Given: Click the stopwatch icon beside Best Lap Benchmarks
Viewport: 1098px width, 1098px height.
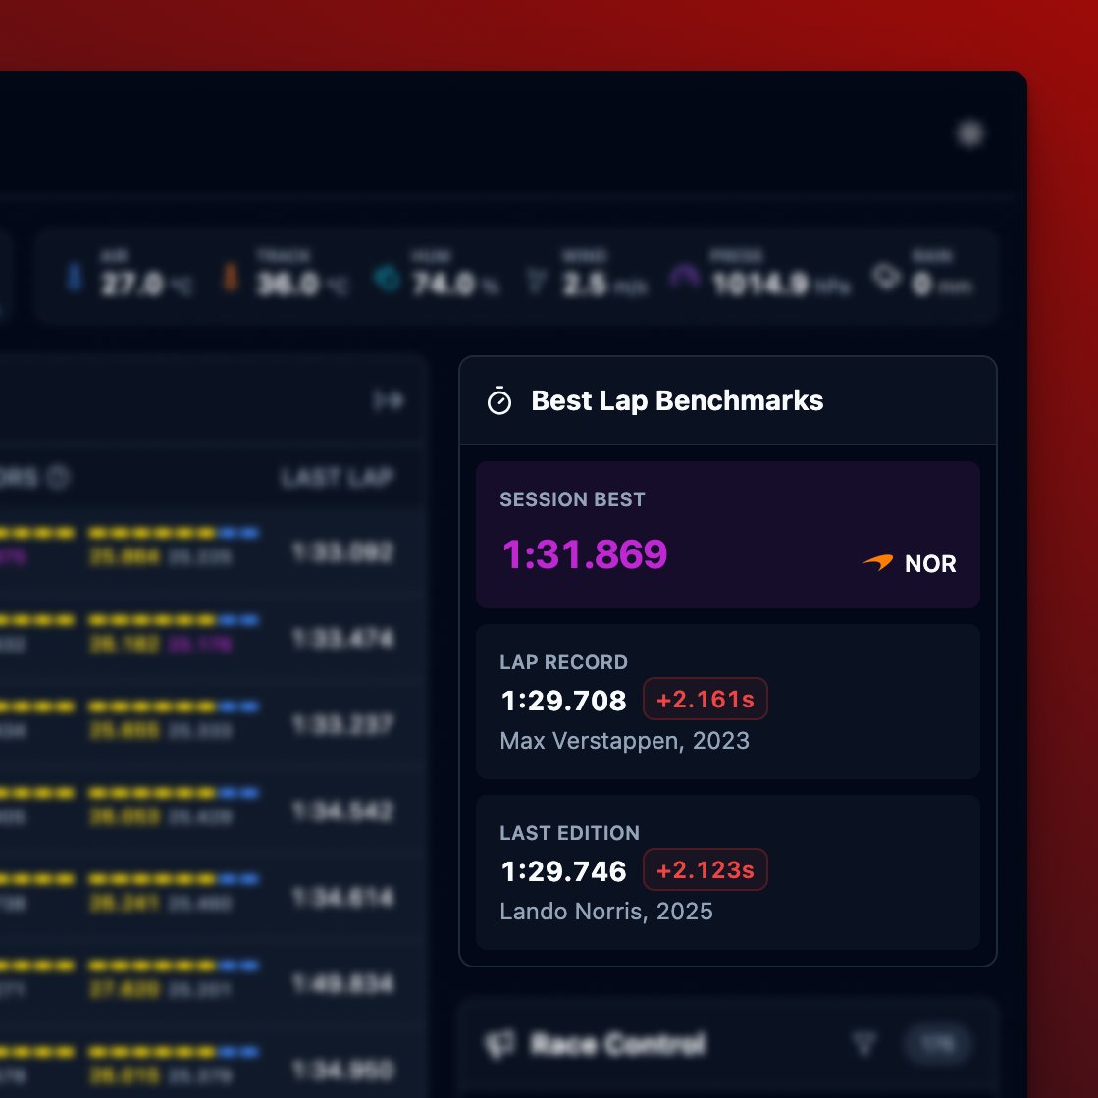Looking at the screenshot, I should (x=499, y=401).
